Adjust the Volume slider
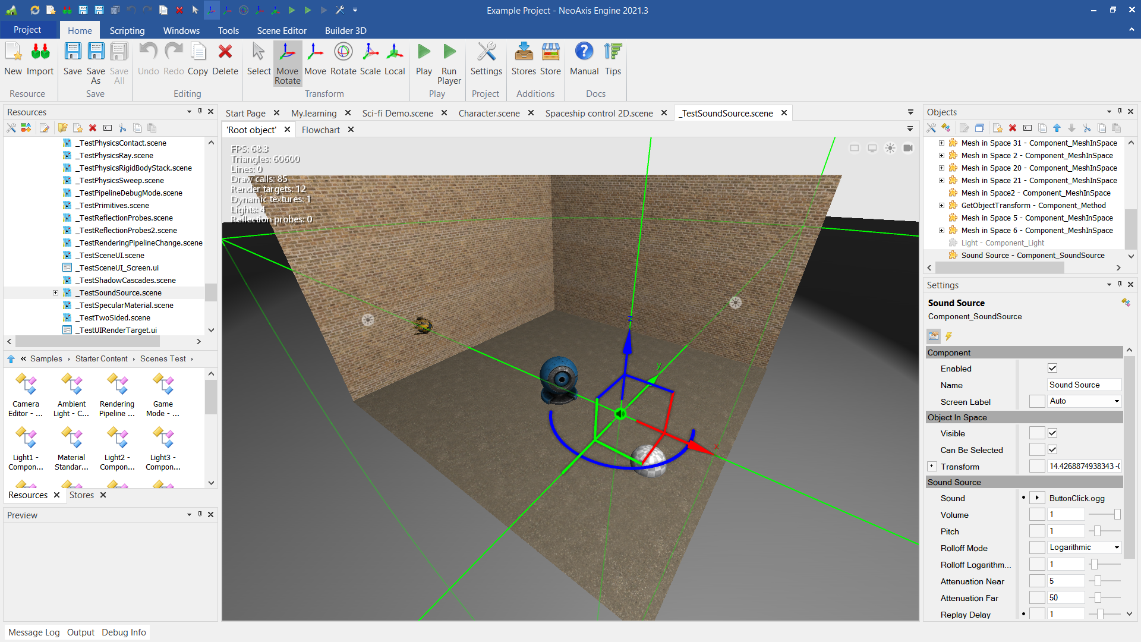Viewport: 1141px width, 642px height. [1117, 515]
